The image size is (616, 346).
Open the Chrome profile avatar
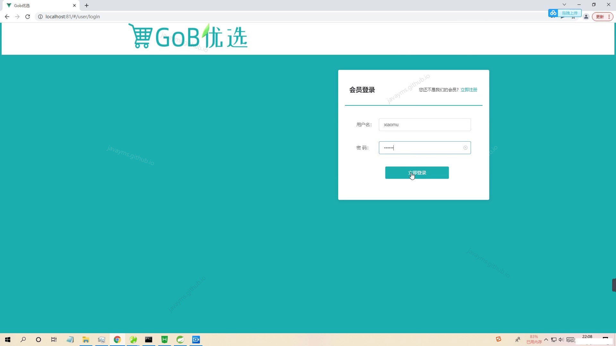point(586,17)
